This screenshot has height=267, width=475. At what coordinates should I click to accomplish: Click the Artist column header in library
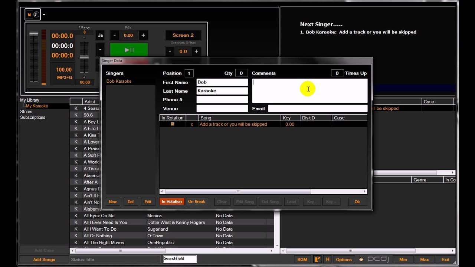[91, 102]
